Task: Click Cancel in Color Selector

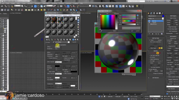Action: (x=138, y=31)
